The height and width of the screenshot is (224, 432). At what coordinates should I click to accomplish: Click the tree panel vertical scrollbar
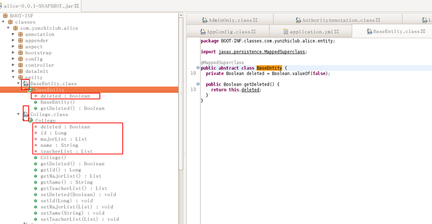coord(181,94)
